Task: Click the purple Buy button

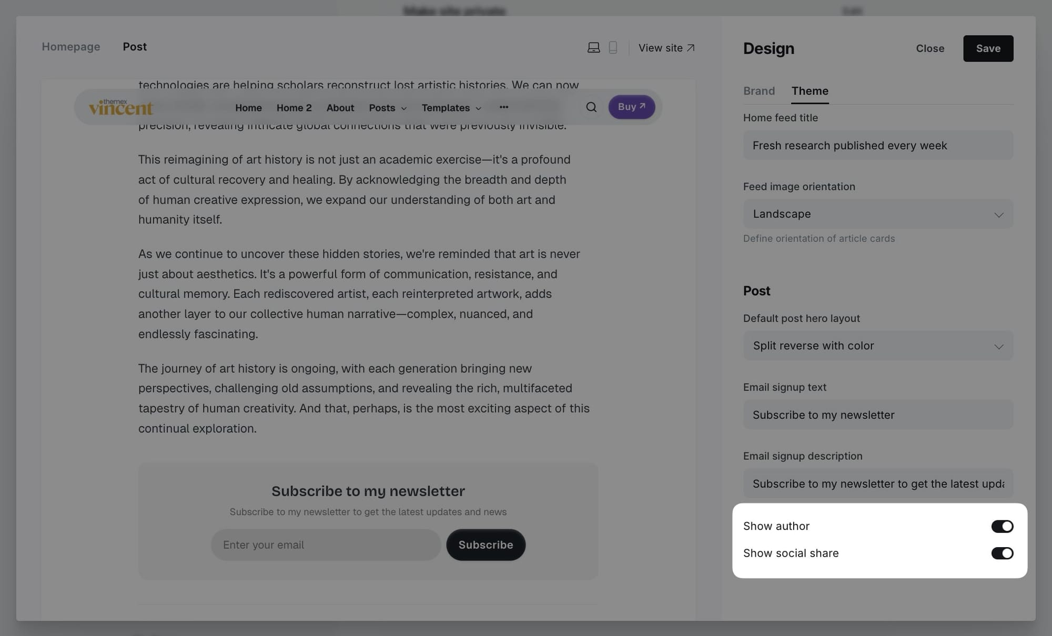Action: tap(631, 107)
